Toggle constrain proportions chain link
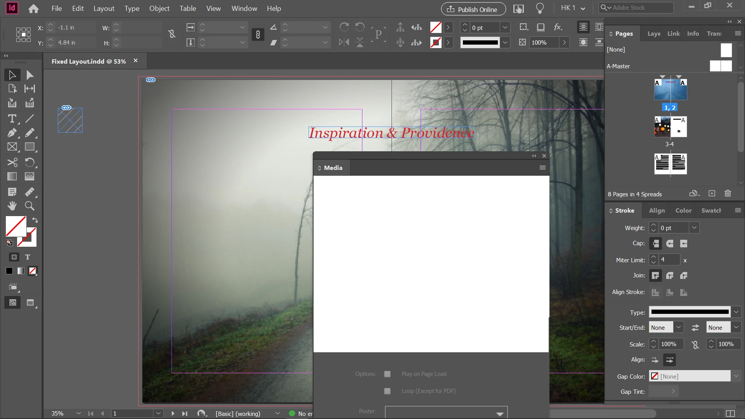 tap(172, 35)
